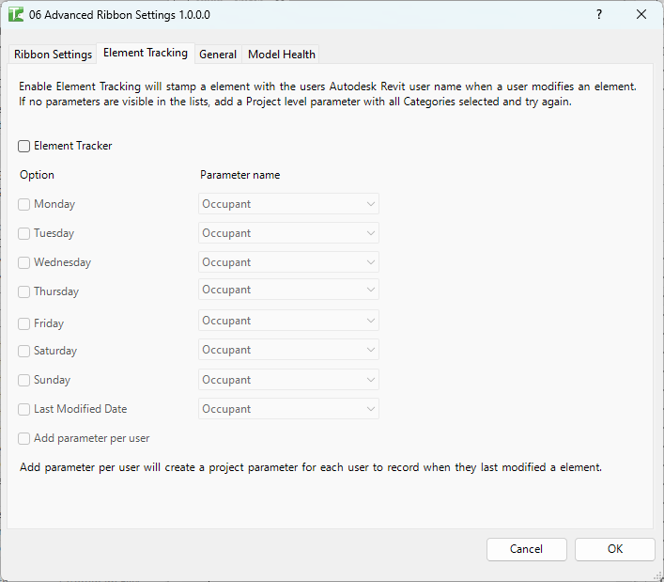Open the Thursday parameter name dropdown
This screenshot has height=582, width=664.
click(288, 290)
